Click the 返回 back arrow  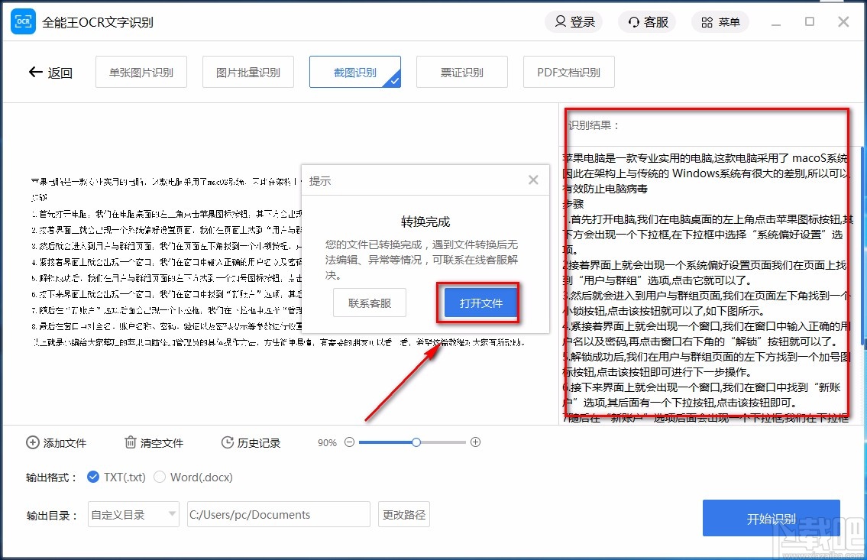pos(36,71)
